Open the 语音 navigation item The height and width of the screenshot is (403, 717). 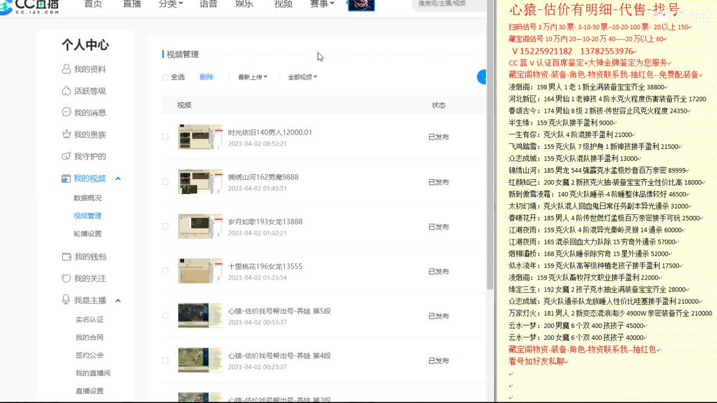[208, 4]
